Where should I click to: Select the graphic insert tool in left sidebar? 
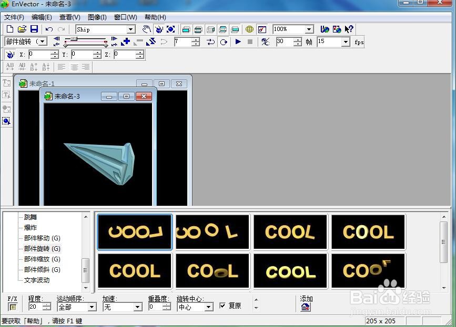[x=6, y=109]
